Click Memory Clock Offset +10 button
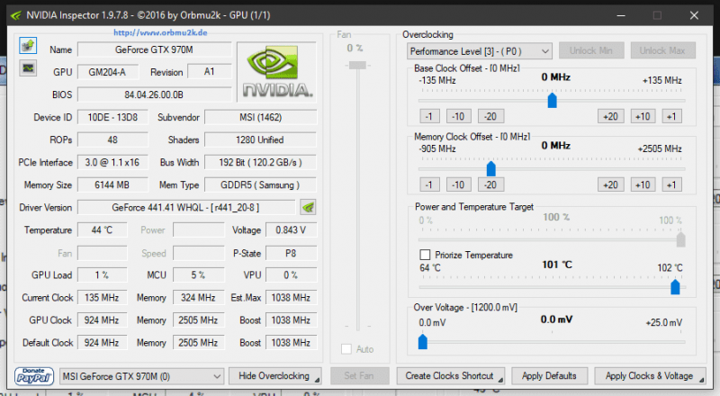This screenshot has height=396, width=720. 643,185
